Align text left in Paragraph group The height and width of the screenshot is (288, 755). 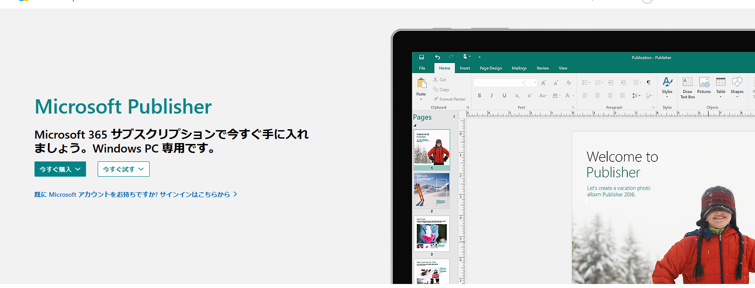pyautogui.click(x=585, y=96)
